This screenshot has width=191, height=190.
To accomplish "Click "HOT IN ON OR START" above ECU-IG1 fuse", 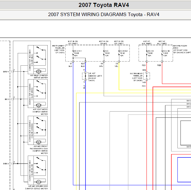I will pos(73,42).
